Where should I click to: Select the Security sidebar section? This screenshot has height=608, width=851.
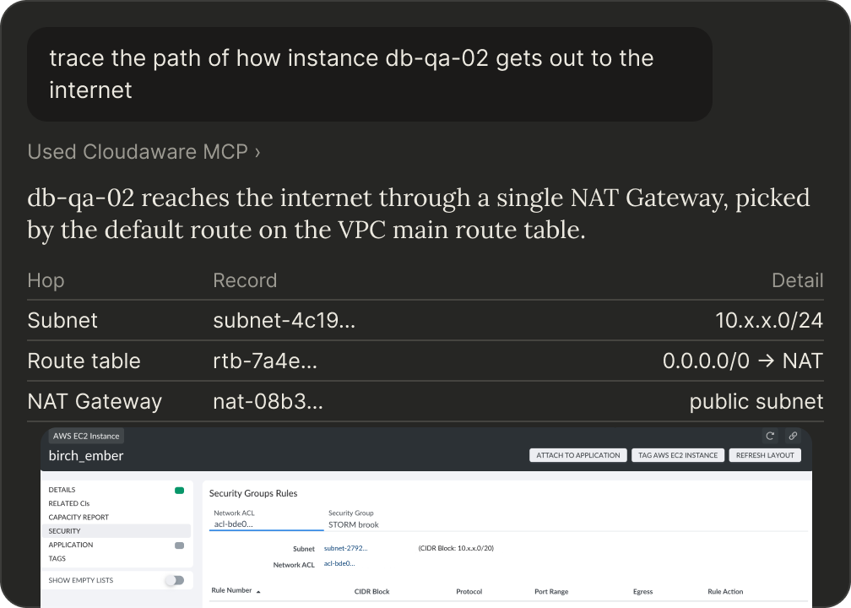[x=117, y=531]
